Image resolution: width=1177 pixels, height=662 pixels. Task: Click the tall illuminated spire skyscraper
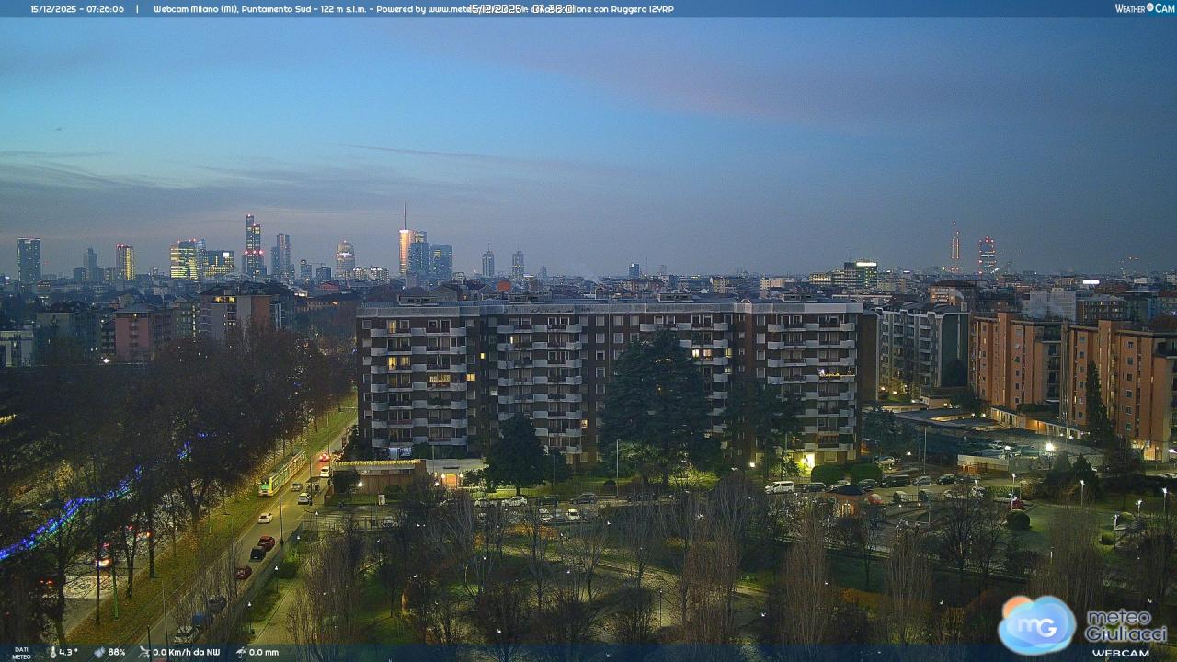(x=404, y=244)
